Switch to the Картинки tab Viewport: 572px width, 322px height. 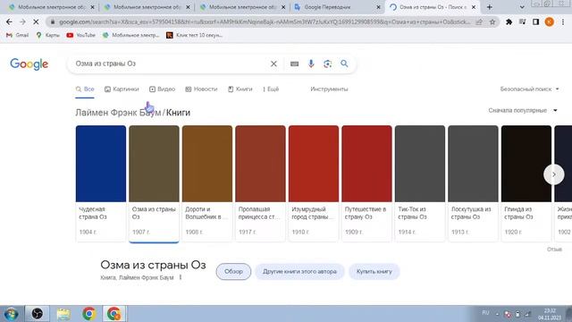(122, 89)
